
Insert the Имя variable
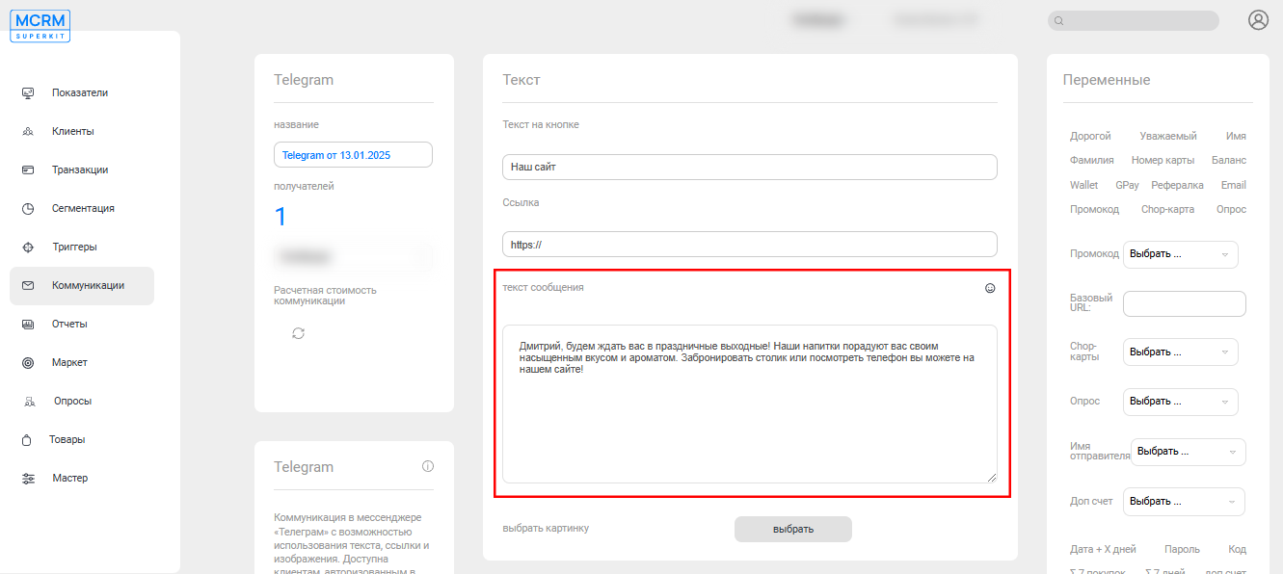1236,137
